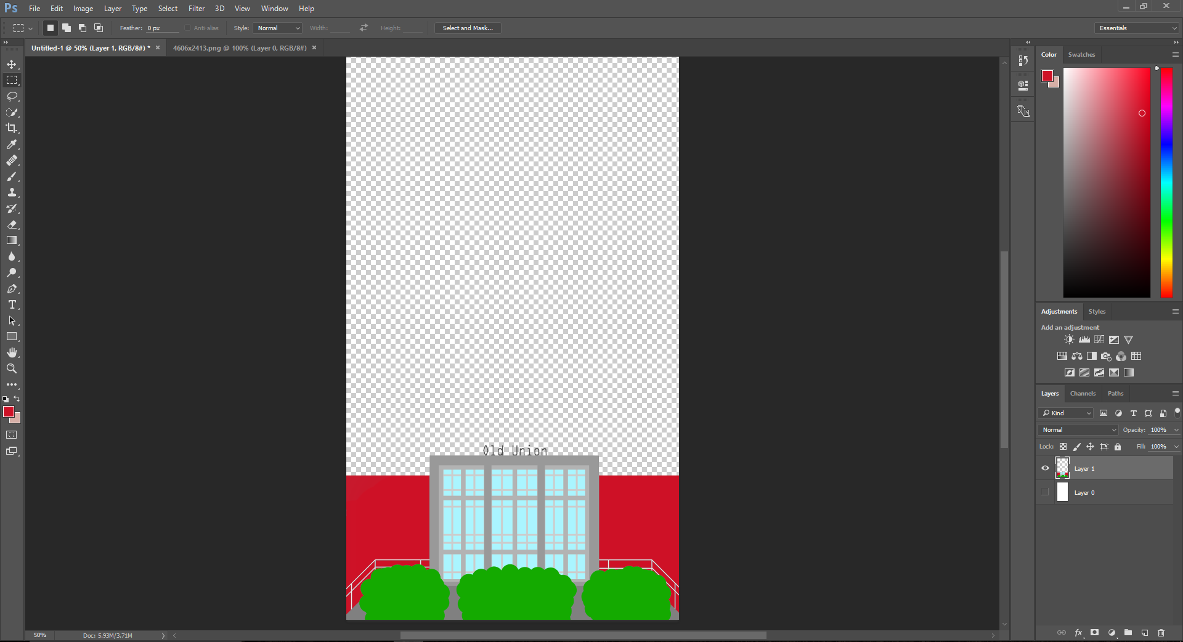1183x642 pixels.
Task: Select the Blur tool
Action: (12, 256)
